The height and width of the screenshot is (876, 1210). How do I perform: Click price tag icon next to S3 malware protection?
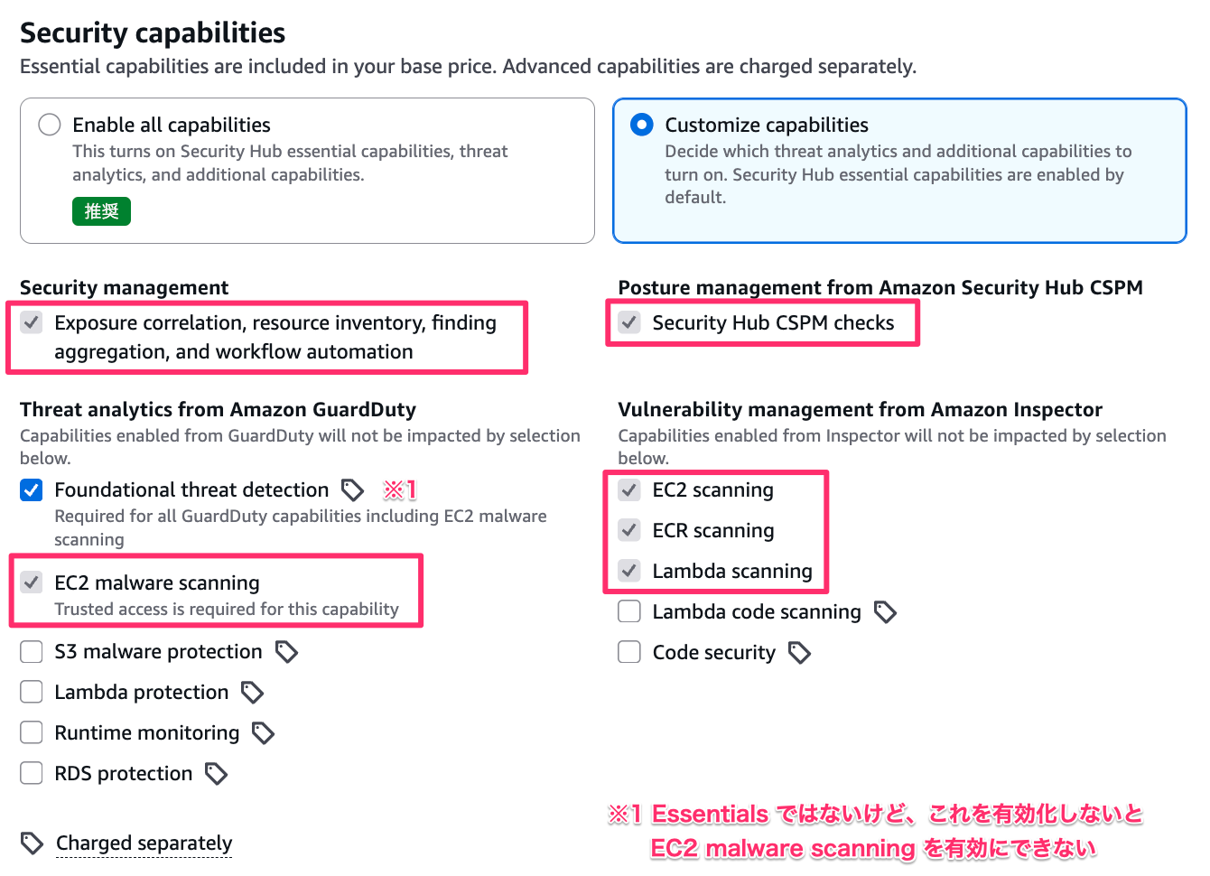[286, 652]
